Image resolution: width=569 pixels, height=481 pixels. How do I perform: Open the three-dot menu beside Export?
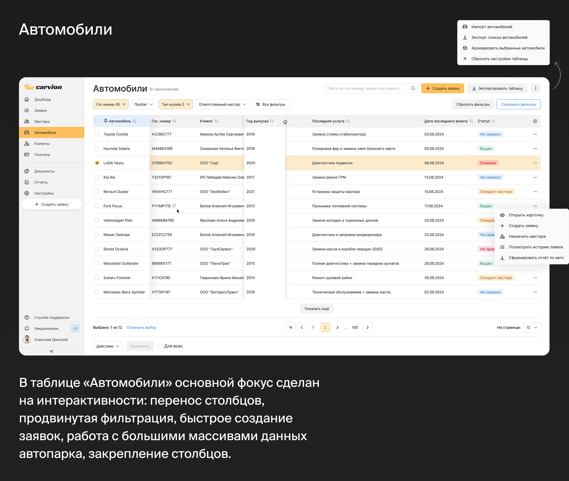[x=536, y=88]
